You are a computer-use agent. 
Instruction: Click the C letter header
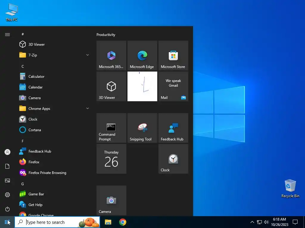coord(23,66)
